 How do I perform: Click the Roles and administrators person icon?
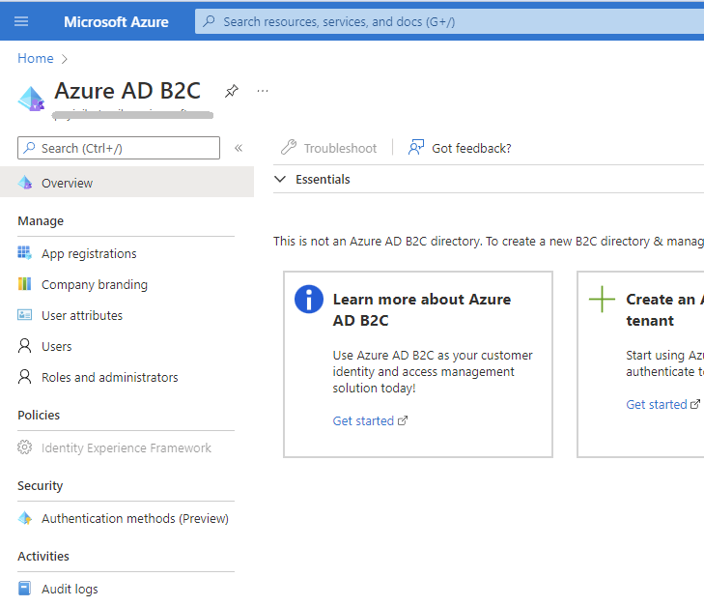pos(25,377)
